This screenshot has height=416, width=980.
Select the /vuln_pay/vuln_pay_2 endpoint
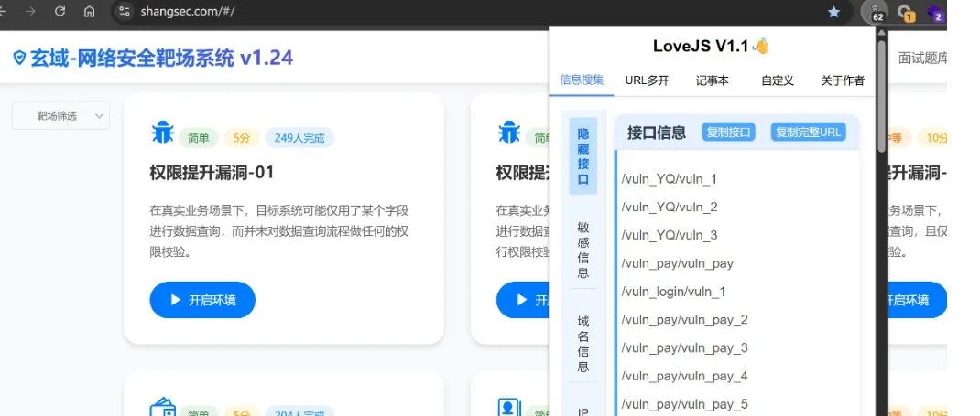tap(684, 320)
